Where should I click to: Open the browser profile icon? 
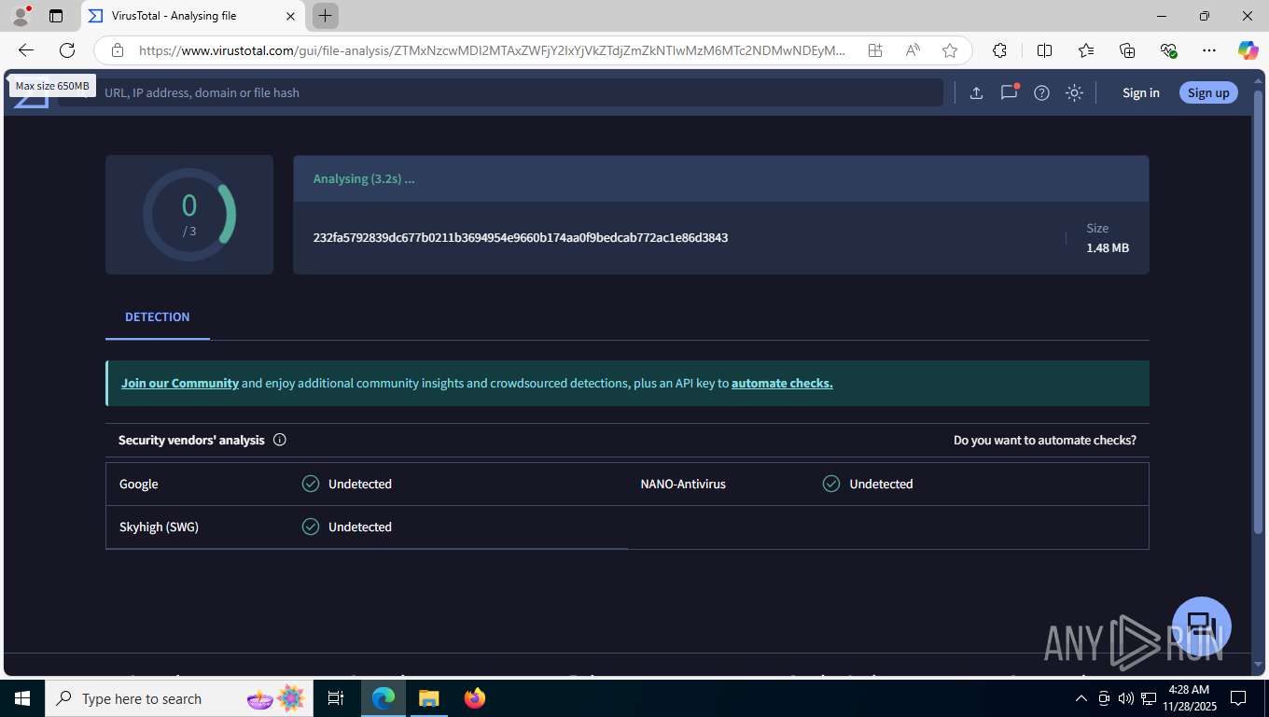coord(20,16)
